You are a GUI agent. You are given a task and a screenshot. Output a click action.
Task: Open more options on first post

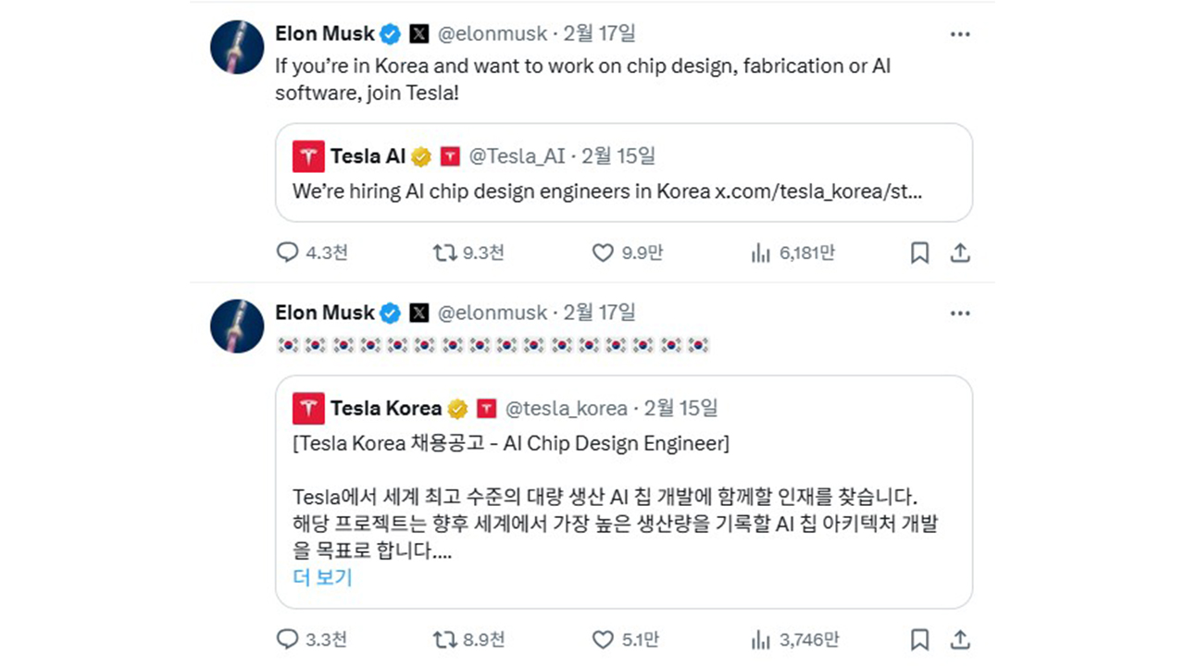tap(960, 34)
